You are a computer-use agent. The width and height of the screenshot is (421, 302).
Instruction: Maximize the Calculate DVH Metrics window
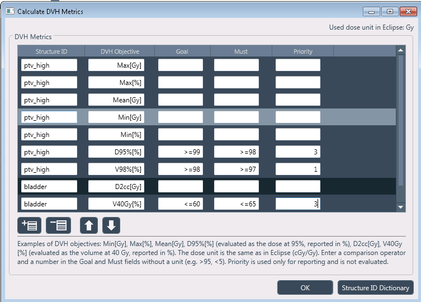[x=390, y=12]
